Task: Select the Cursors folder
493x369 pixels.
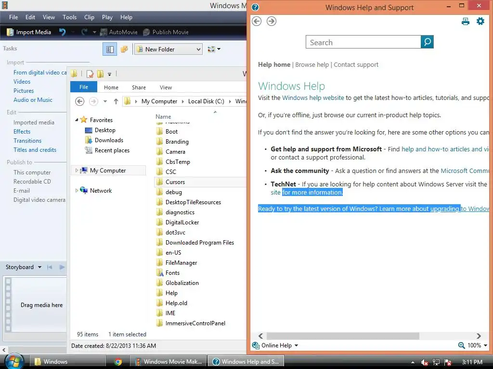Action: click(x=200, y=182)
